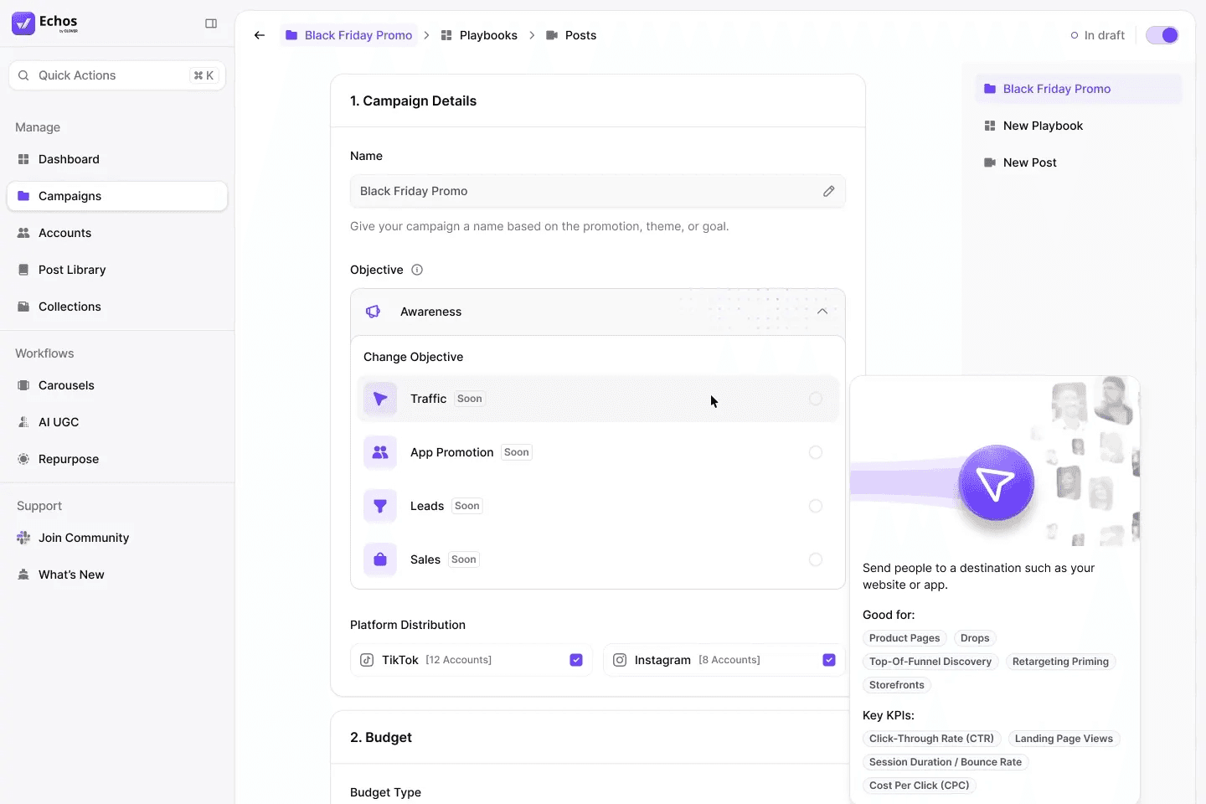Click the Quick Actions search field

[117, 75]
